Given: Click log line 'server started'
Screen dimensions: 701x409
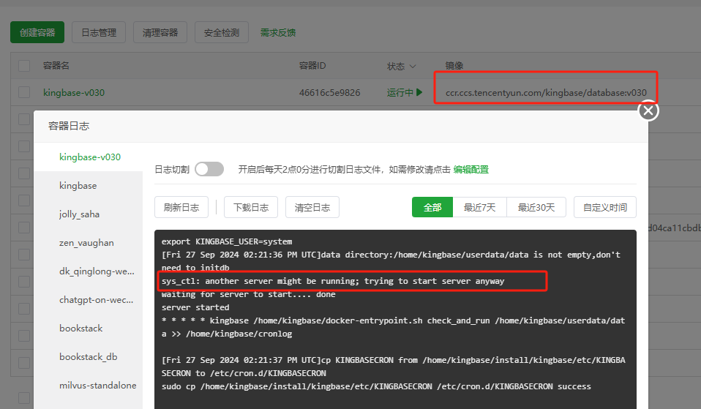Looking at the screenshot, I should (x=195, y=307).
